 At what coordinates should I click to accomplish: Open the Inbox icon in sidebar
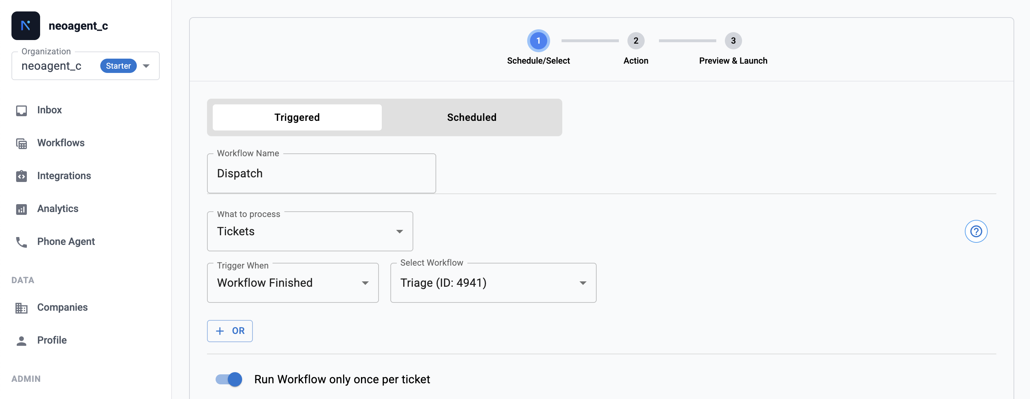pos(21,110)
